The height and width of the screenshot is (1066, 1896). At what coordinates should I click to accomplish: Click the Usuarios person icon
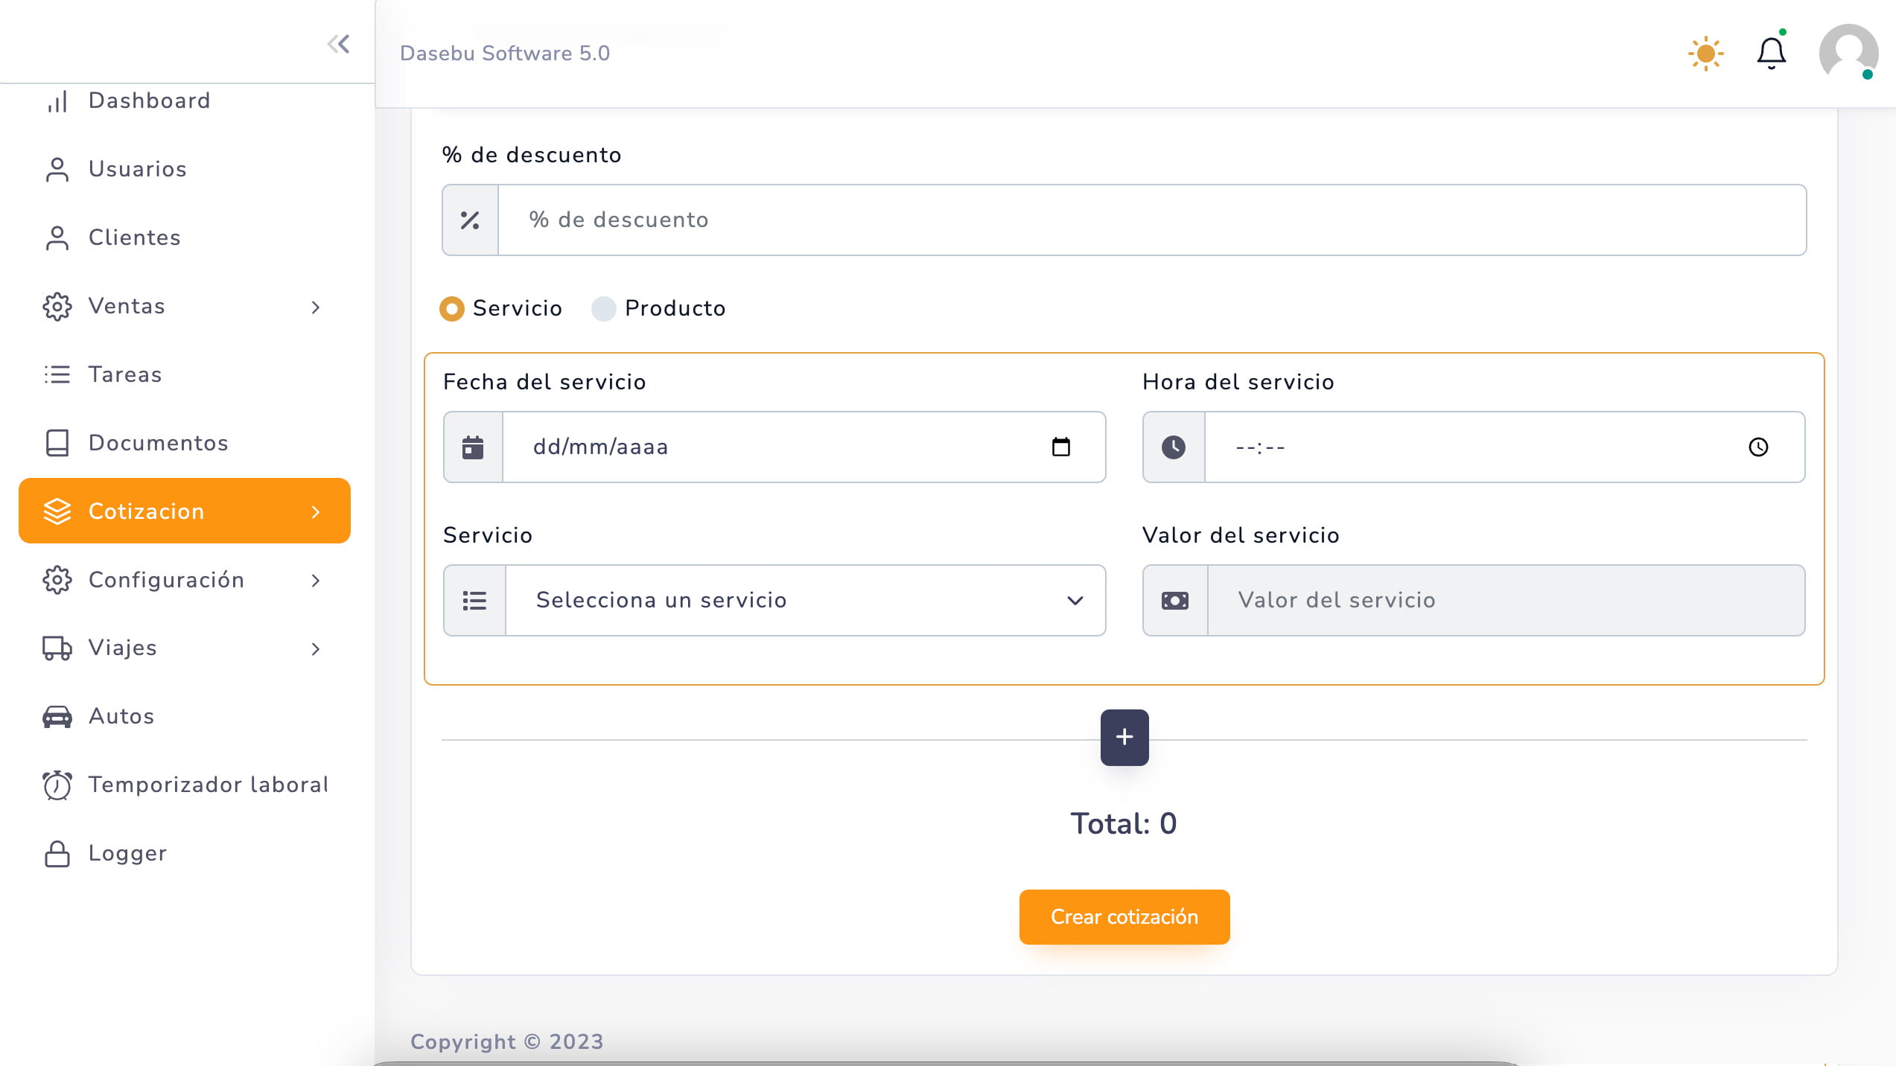57,170
